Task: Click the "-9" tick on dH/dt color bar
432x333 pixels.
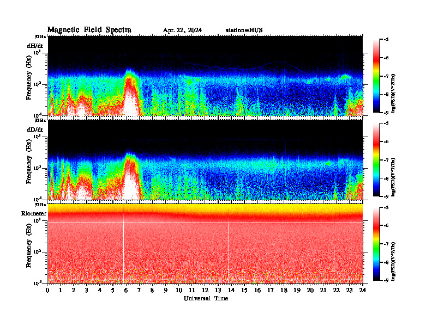Action: click(387, 113)
